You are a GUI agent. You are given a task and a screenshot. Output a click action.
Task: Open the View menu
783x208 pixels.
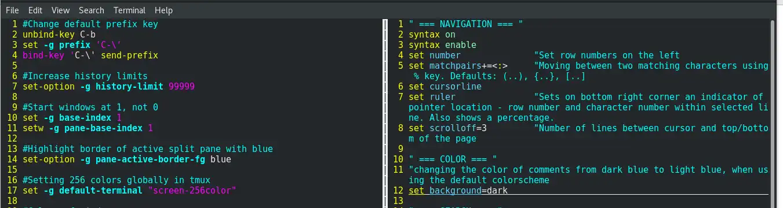[x=61, y=10]
